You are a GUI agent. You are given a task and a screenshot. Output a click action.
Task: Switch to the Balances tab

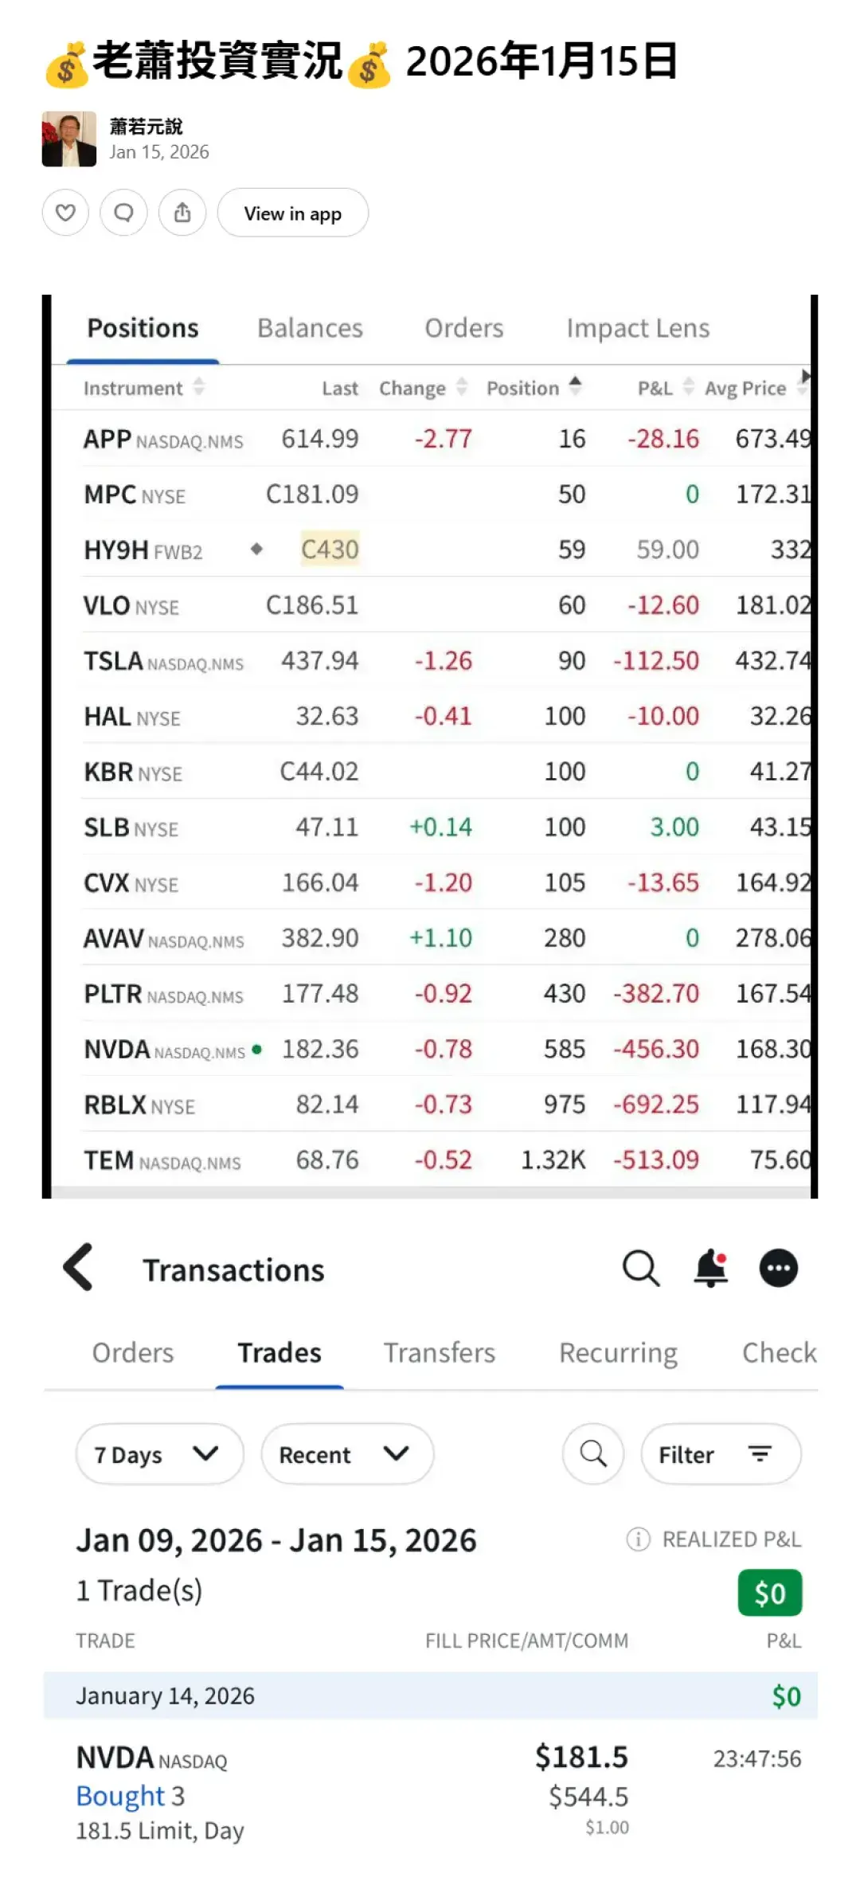[x=310, y=328]
